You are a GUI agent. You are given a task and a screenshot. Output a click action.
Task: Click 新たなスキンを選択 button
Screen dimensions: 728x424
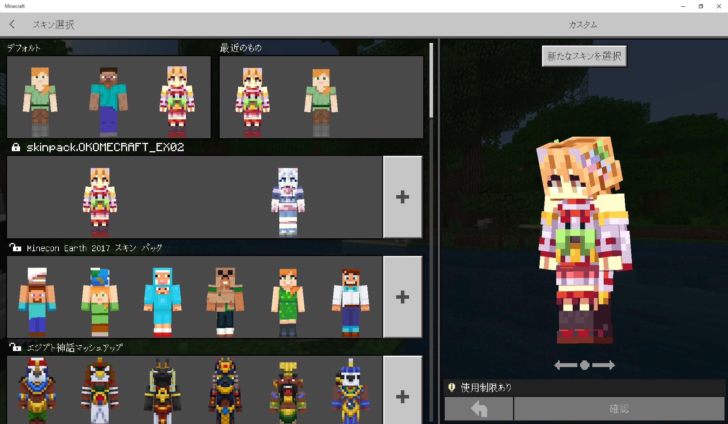(584, 56)
